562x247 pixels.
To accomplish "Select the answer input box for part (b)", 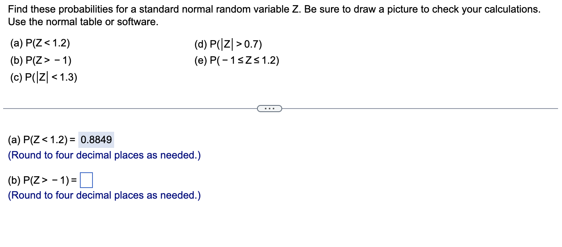I will point(87,180).
